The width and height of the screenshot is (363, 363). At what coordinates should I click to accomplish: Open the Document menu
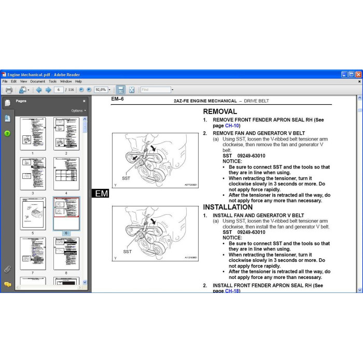38,81
